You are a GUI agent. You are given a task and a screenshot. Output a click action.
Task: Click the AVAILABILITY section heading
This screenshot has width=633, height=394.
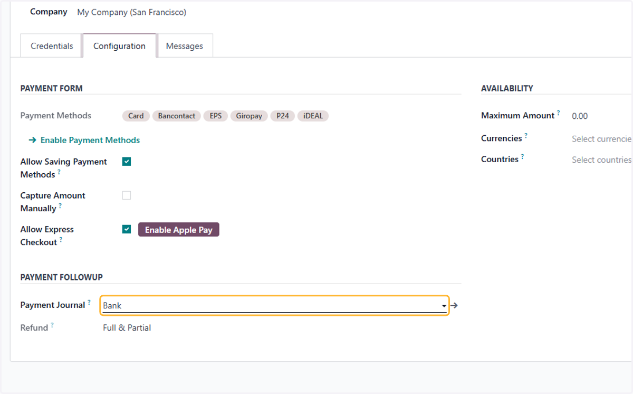coord(507,89)
